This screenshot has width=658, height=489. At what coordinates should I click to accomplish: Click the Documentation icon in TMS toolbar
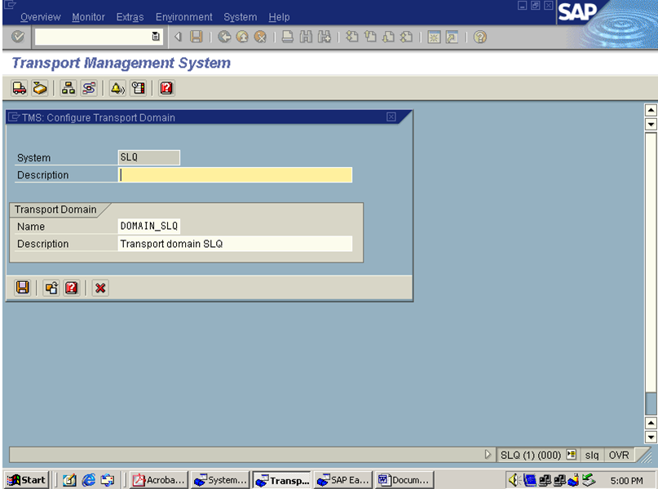coord(138,88)
